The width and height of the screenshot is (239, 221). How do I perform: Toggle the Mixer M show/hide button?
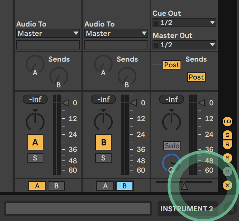[x=228, y=158]
